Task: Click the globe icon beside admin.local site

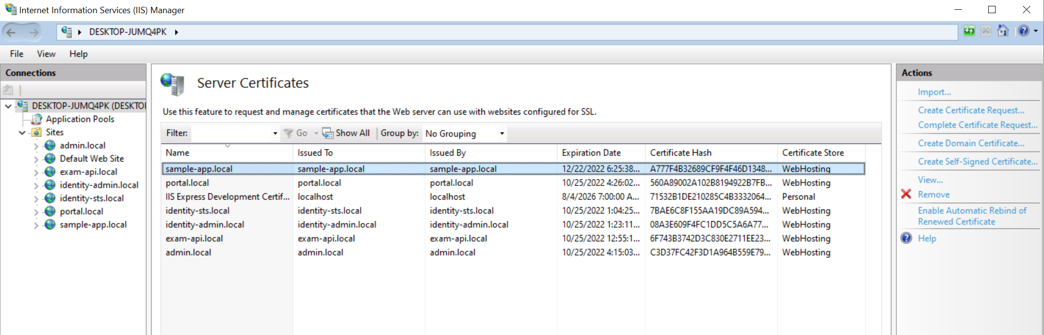Action: click(50, 146)
